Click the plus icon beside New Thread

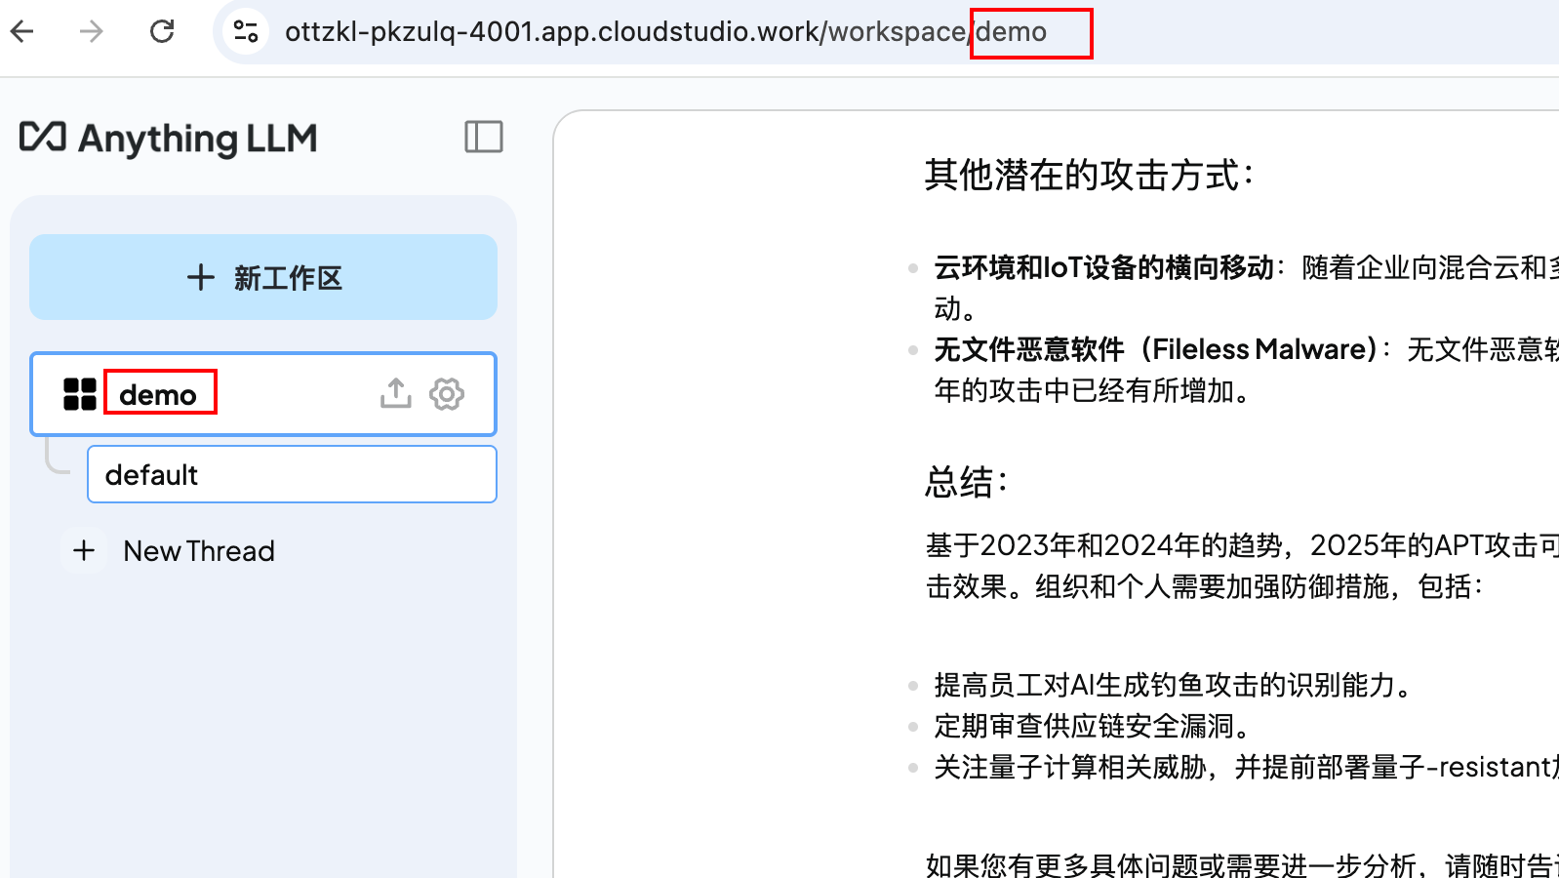(x=85, y=551)
